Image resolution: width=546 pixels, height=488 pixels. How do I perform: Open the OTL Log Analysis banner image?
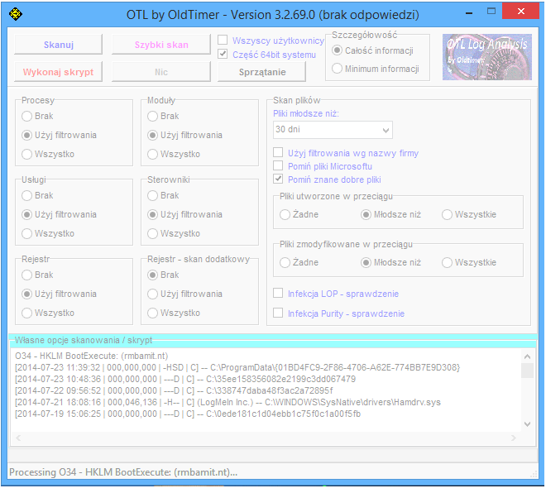point(486,57)
